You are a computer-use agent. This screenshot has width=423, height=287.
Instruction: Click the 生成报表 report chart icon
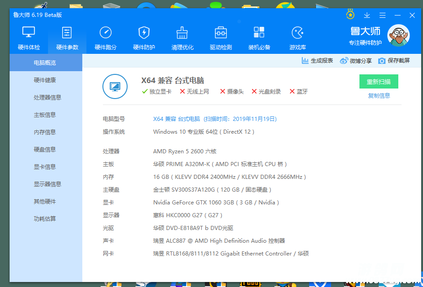pos(305,61)
